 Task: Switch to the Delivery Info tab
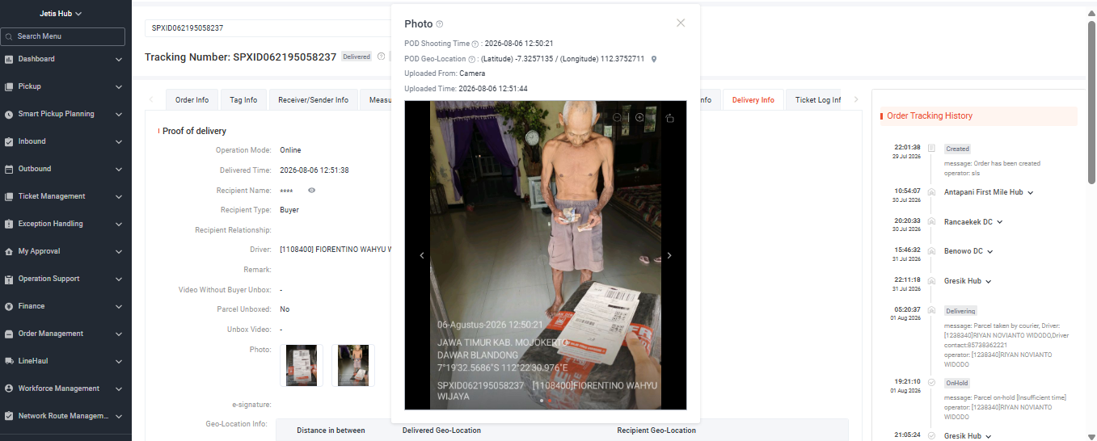click(753, 100)
